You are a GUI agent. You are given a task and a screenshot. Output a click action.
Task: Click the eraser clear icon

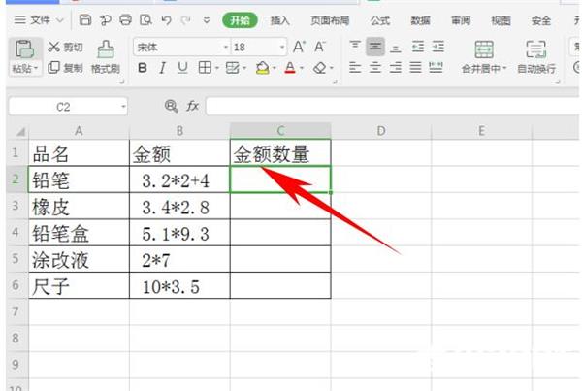320,68
